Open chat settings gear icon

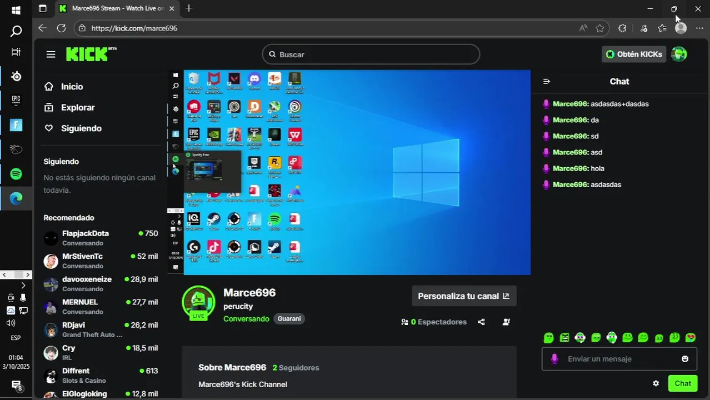pyautogui.click(x=656, y=383)
